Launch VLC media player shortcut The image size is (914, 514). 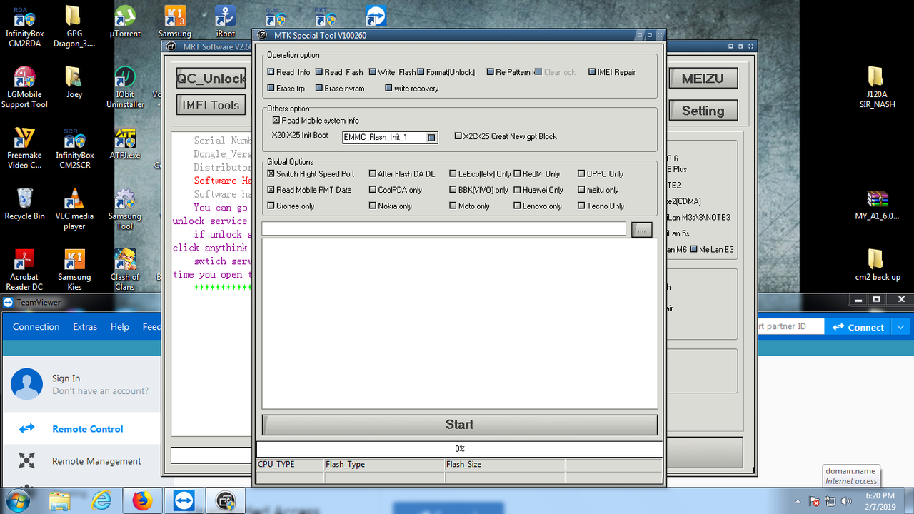tap(74, 208)
